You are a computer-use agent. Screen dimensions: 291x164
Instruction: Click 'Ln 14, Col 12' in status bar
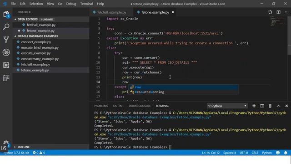[211, 153]
